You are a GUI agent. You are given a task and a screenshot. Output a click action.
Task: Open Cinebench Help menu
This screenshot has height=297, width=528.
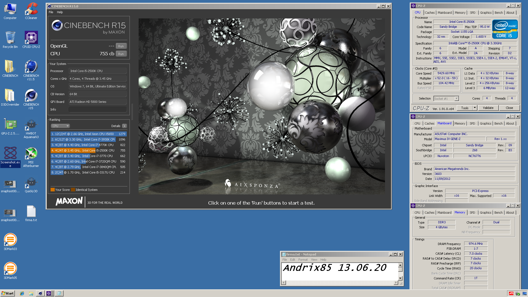pos(60,12)
